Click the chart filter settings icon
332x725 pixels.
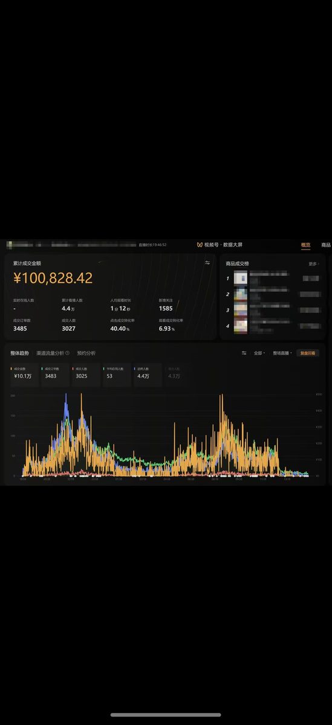(x=244, y=353)
